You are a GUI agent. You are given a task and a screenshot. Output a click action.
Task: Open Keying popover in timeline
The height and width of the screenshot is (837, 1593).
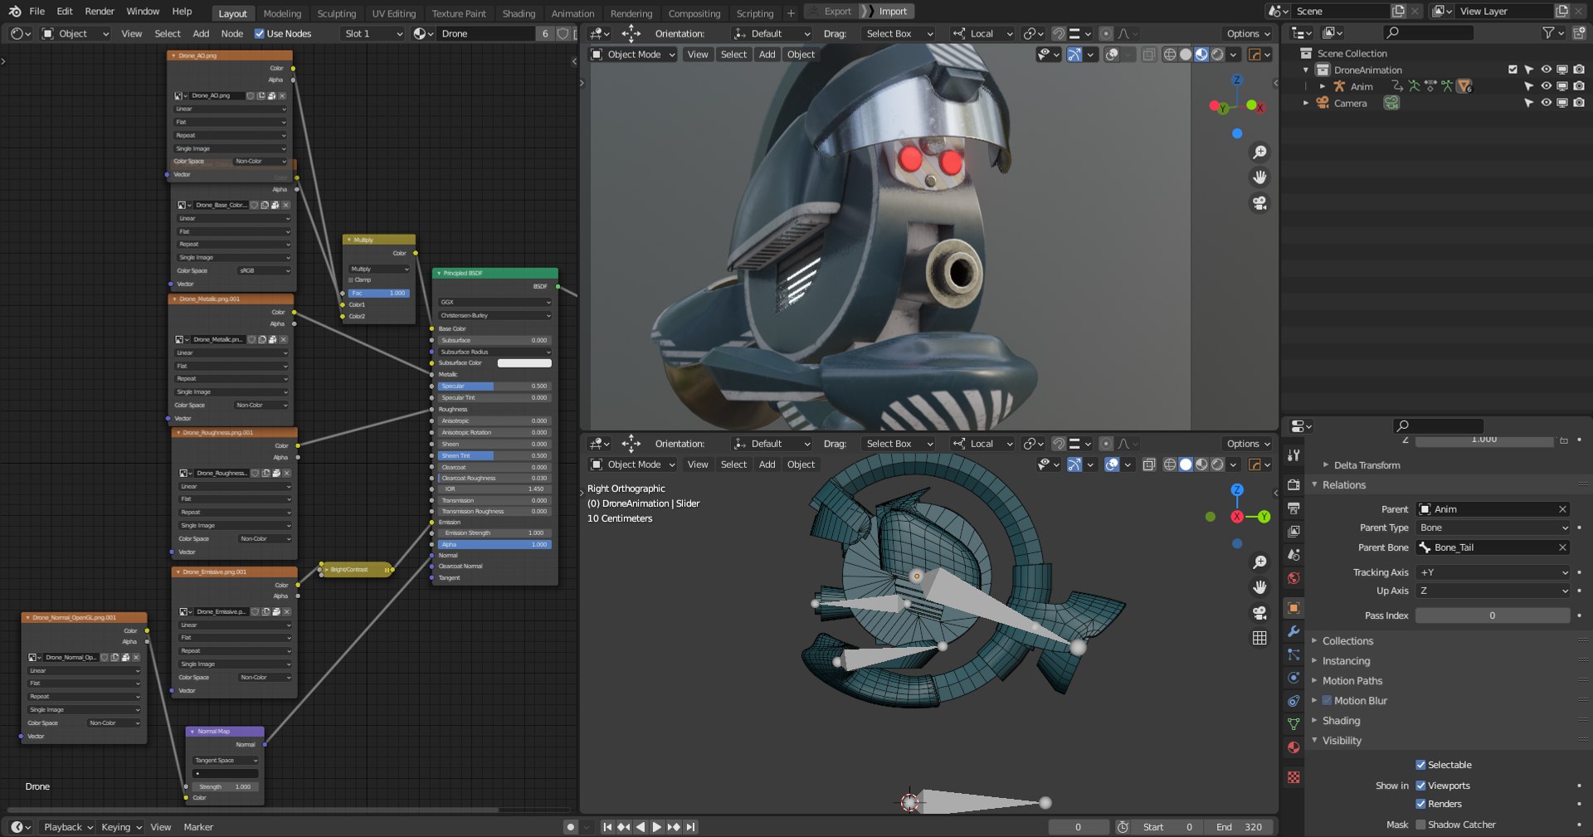[121, 827]
